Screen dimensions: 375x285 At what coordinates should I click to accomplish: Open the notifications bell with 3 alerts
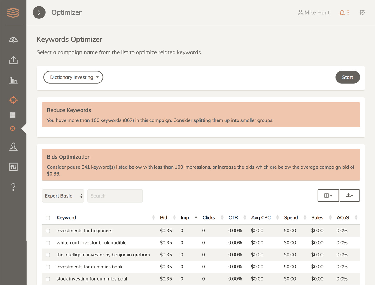coord(344,12)
